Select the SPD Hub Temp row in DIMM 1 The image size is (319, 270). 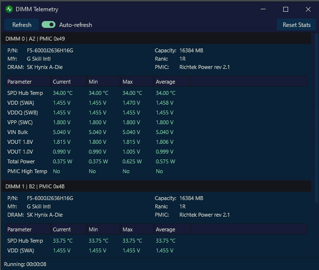[156, 241]
